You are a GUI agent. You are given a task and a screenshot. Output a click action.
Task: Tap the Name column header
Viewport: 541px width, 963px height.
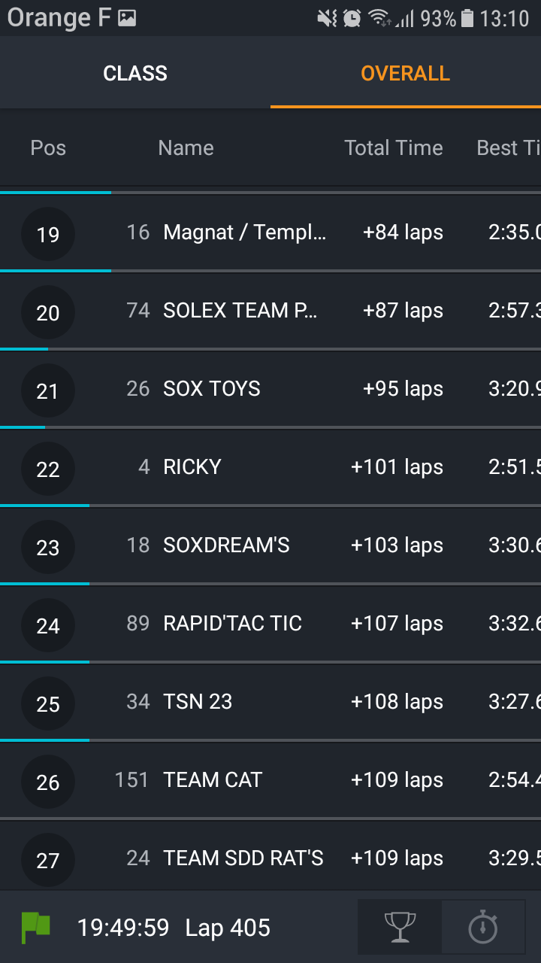point(186,147)
